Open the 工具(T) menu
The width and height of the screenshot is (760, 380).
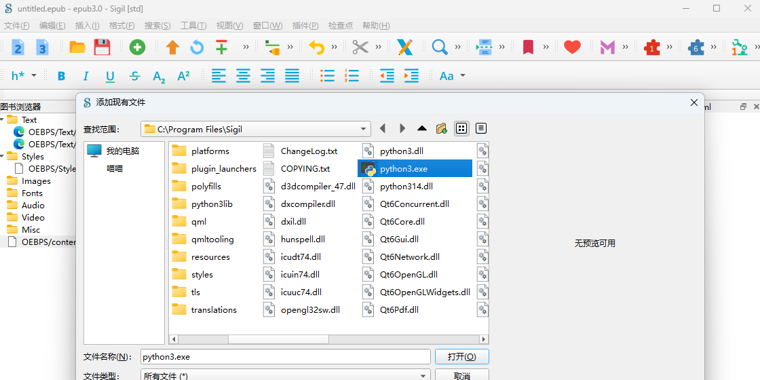pos(193,26)
